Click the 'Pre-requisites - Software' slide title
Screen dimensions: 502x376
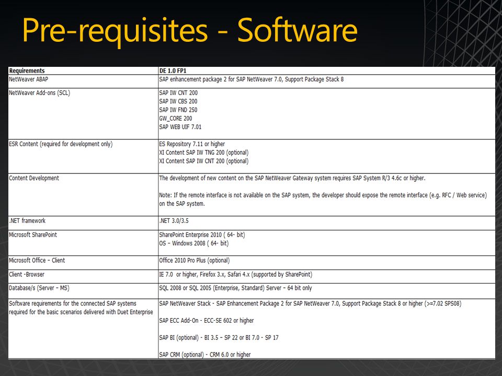[x=189, y=31]
